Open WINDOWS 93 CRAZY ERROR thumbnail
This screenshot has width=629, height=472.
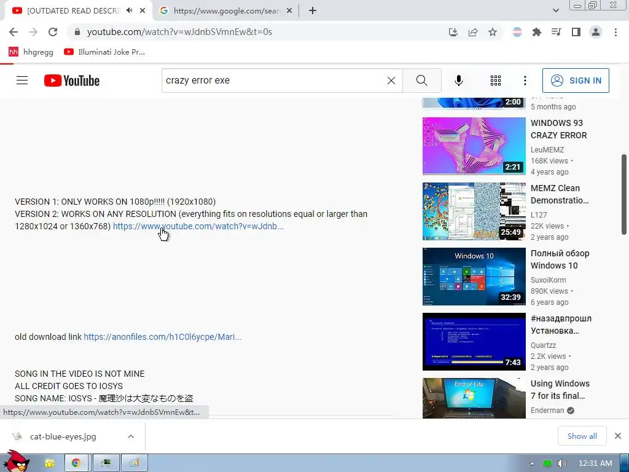(474, 146)
